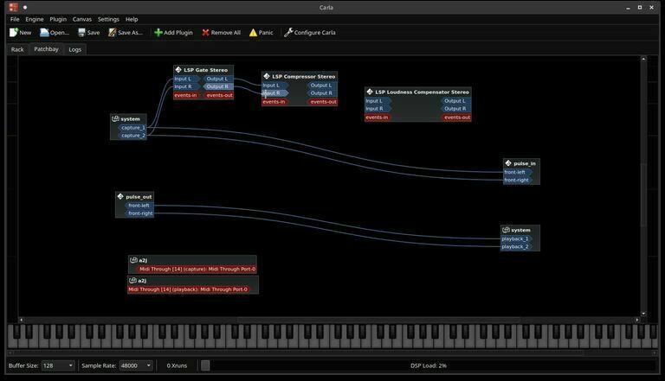Image resolution: width=665 pixels, height=381 pixels.
Task: Click Midi Through capture port on a2j
Action: coord(197,269)
